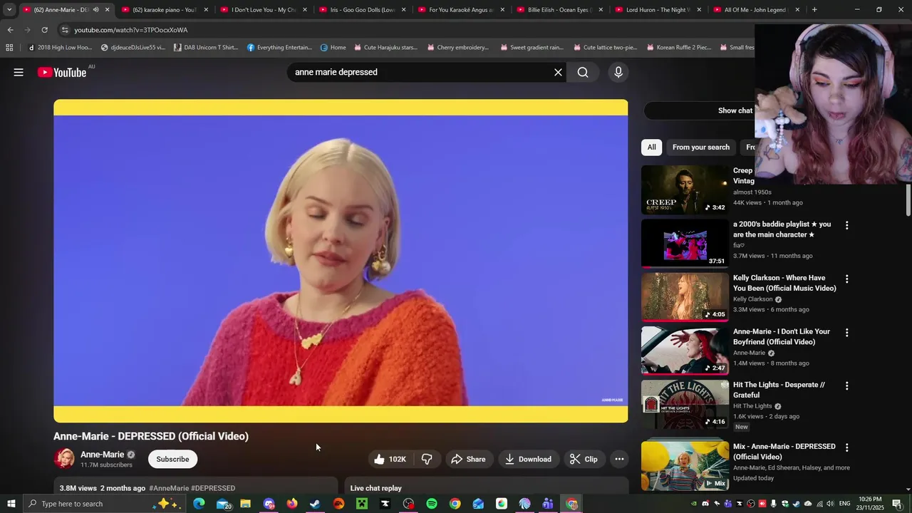The width and height of the screenshot is (912, 513).
Task: Open the 2018 High Low Hoo bookmark
Action: coord(60,48)
